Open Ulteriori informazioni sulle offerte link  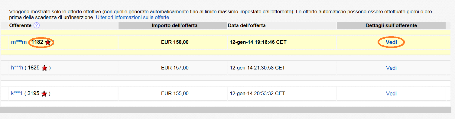point(133,18)
